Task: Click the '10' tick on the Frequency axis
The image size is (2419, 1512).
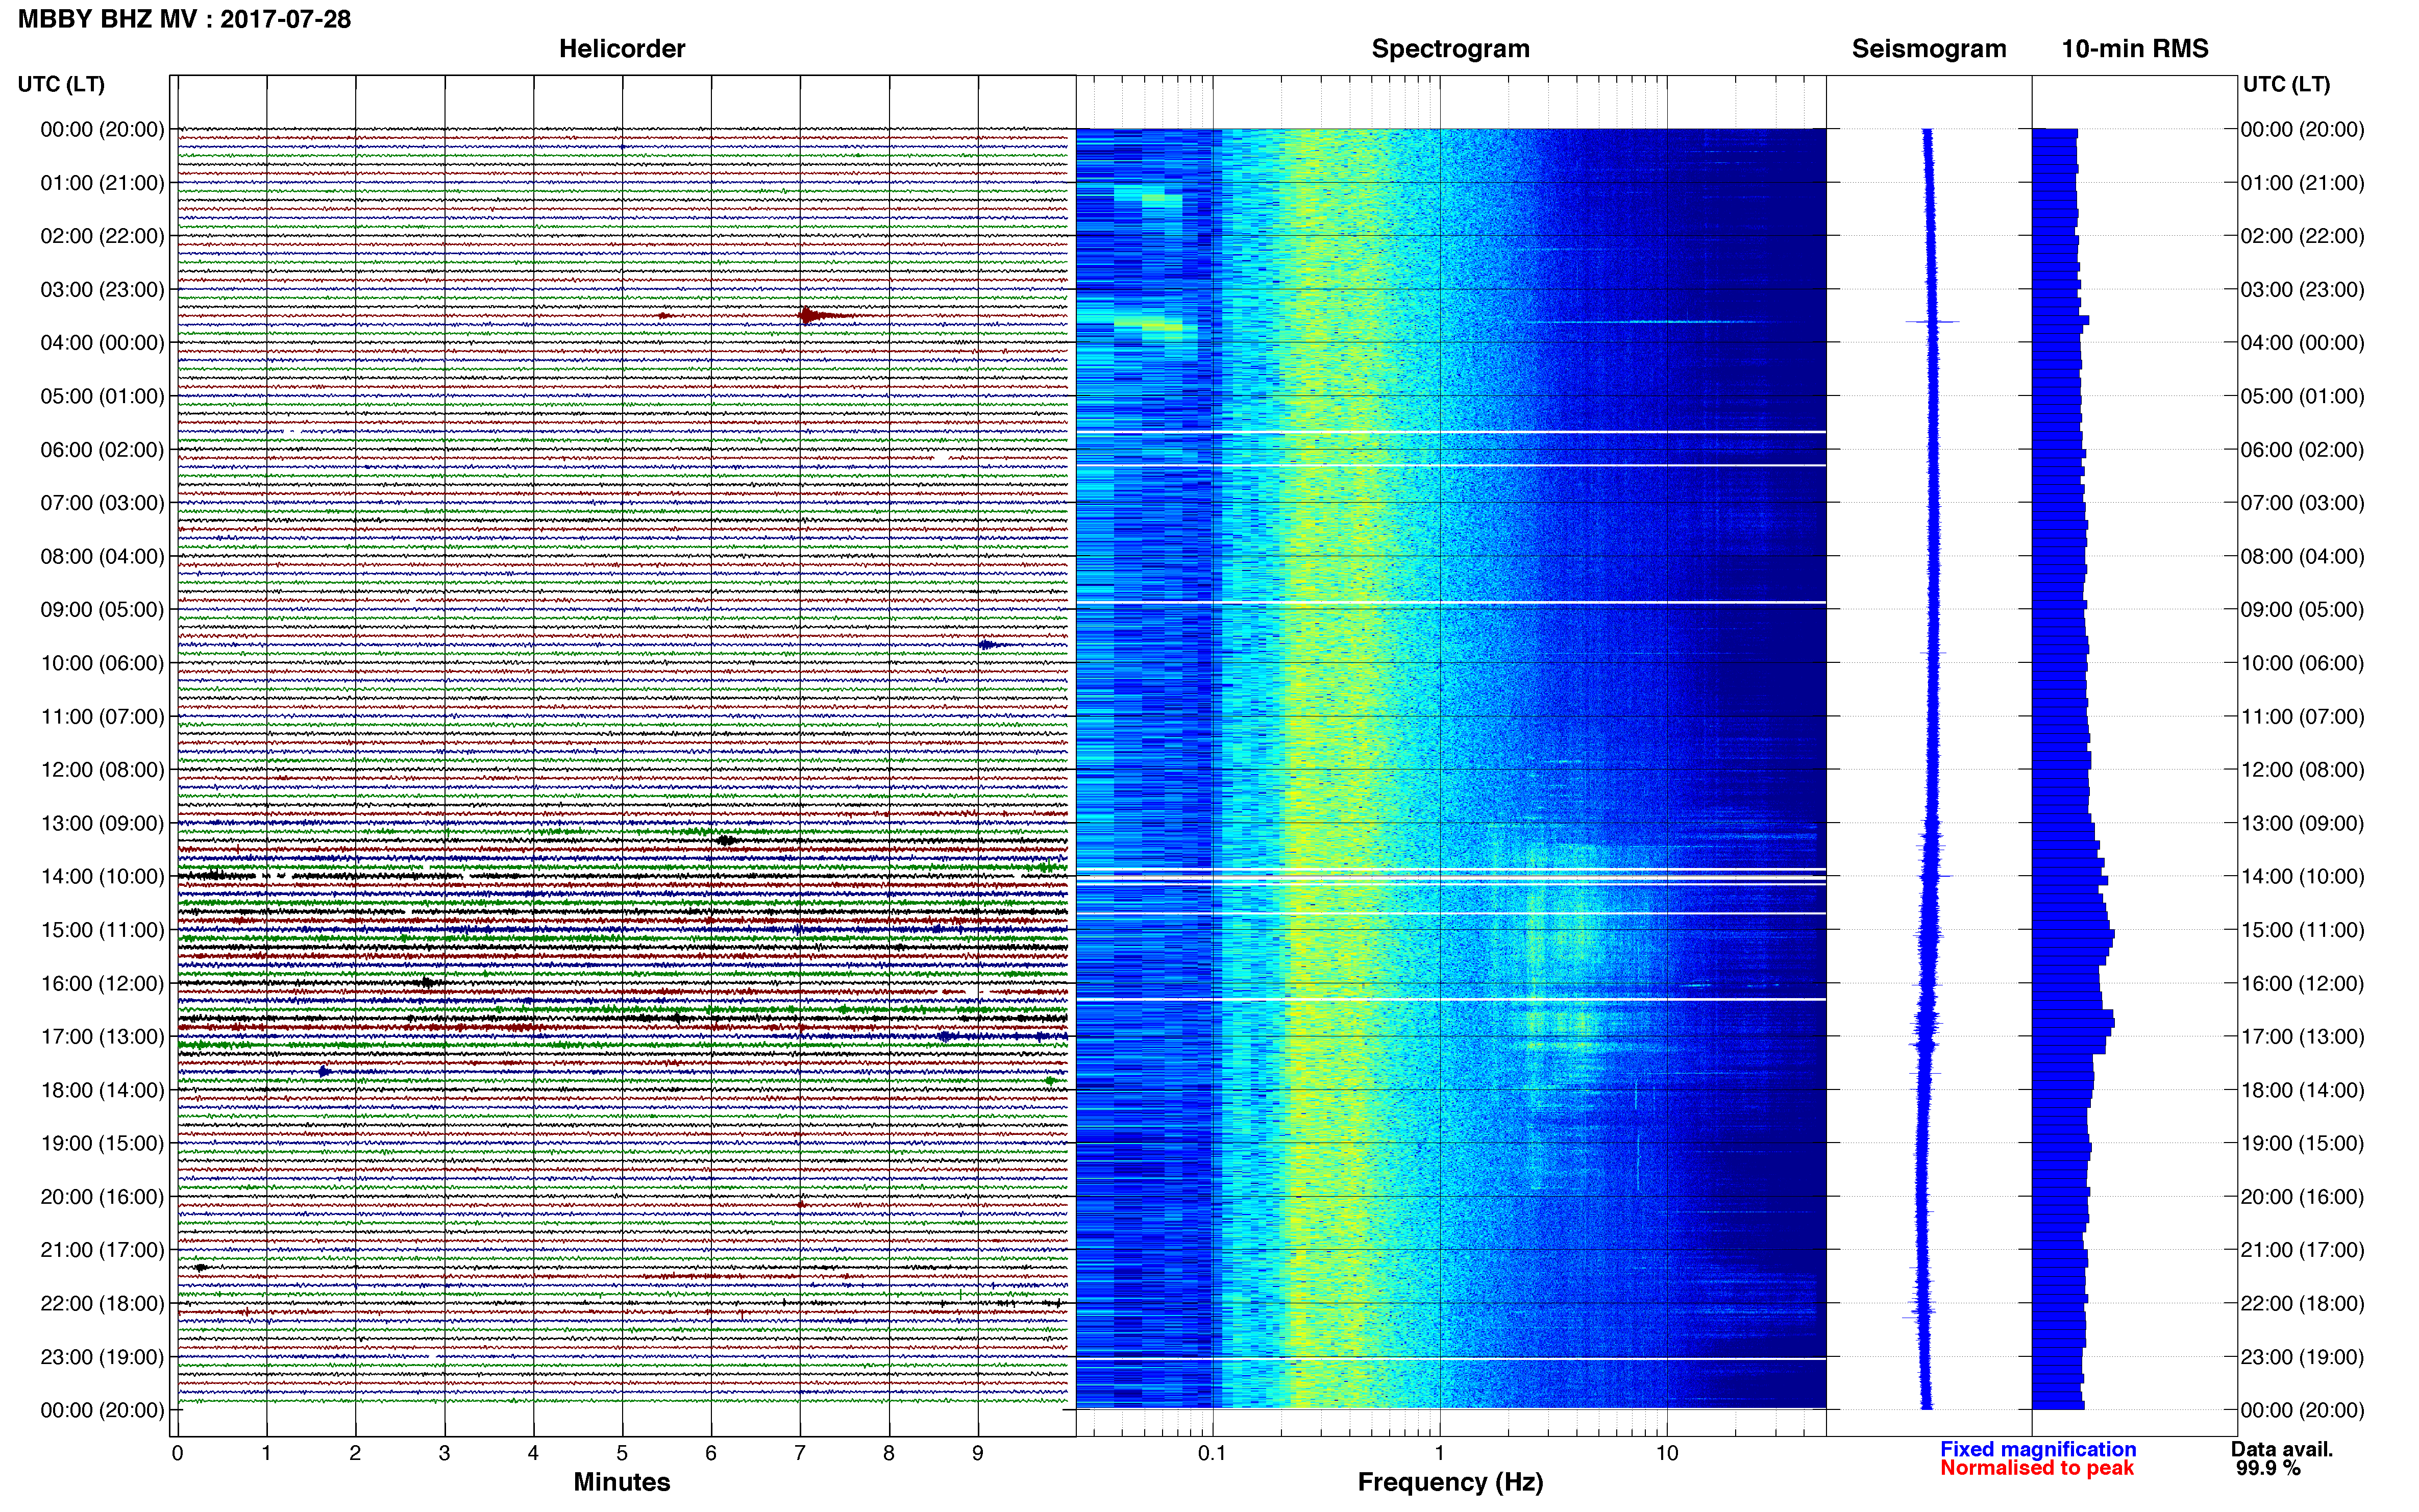Action: point(1667,1454)
